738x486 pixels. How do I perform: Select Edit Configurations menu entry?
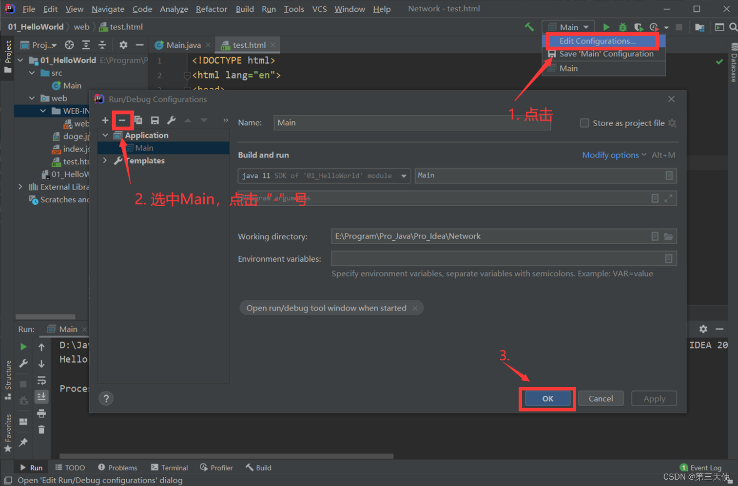pos(597,41)
